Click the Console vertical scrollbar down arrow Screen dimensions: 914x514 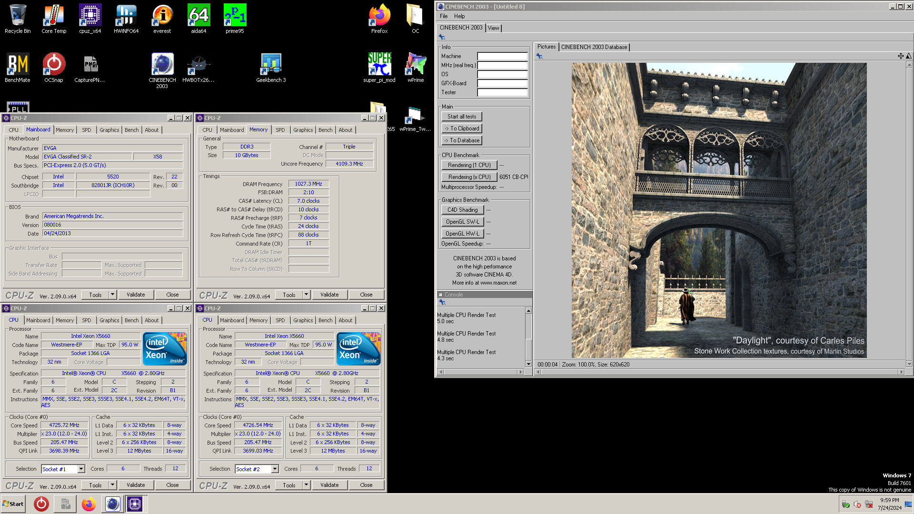click(528, 364)
